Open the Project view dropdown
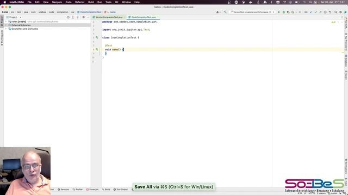Screen dimensions: 348x195 (x=14, y=17)
